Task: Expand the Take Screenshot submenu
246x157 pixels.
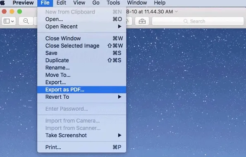Action: 81,135
